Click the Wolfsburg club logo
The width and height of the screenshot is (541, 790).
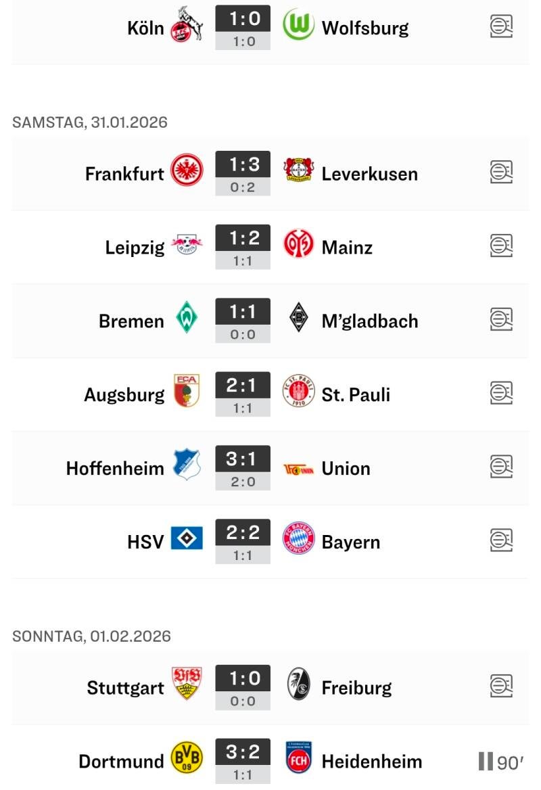[x=298, y=24]
